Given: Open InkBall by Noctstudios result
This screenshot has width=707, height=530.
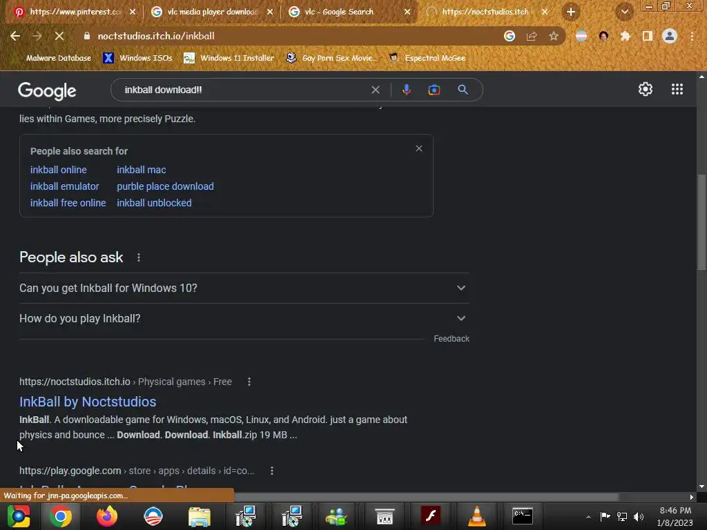Looking at the screenshot, I should 88,402.
